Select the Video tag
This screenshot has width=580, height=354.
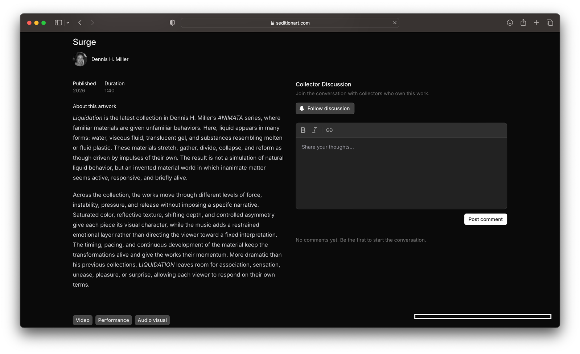(x=83, y=320)
